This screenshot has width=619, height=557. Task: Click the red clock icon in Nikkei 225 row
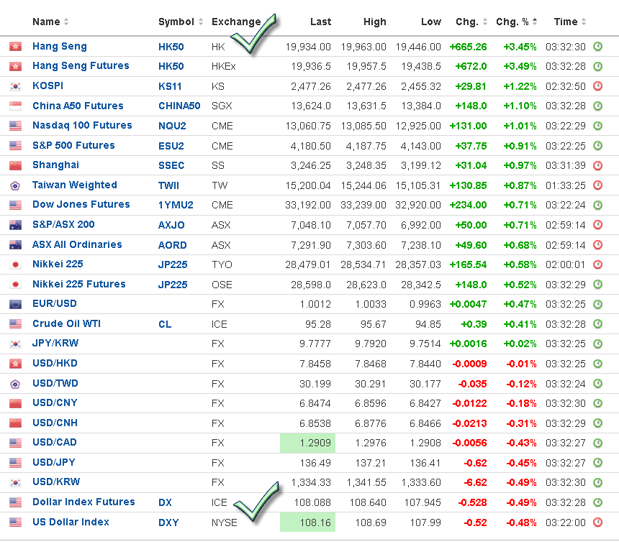click(597, 264)
